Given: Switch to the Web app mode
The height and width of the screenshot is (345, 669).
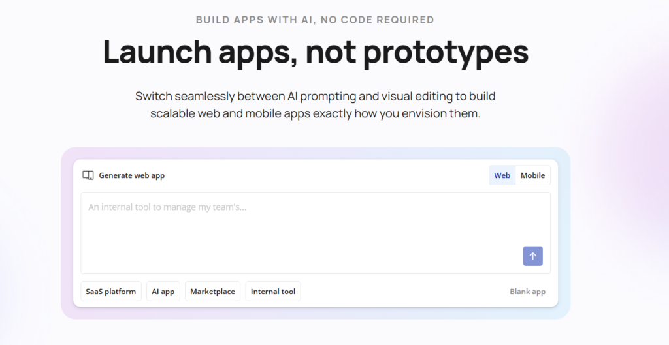Looking at the screenshot, I should (502, 175).
